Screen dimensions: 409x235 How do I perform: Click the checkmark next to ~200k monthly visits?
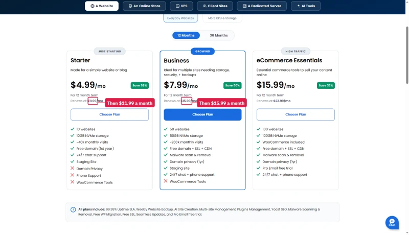[x=166, y=142]
